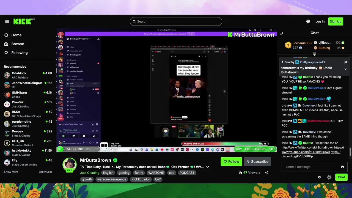The image size is (352, 198).
Task: Select the bo7 tag
Action: tap(158, 179)
